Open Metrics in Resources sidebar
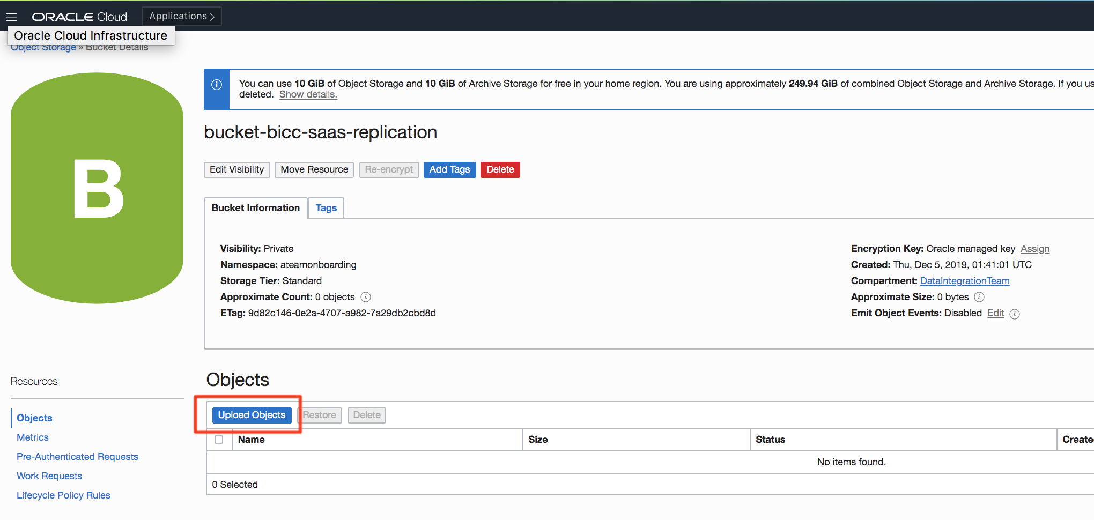The image size is (1094, 520). pyautogui.click(x=33, y=437)
